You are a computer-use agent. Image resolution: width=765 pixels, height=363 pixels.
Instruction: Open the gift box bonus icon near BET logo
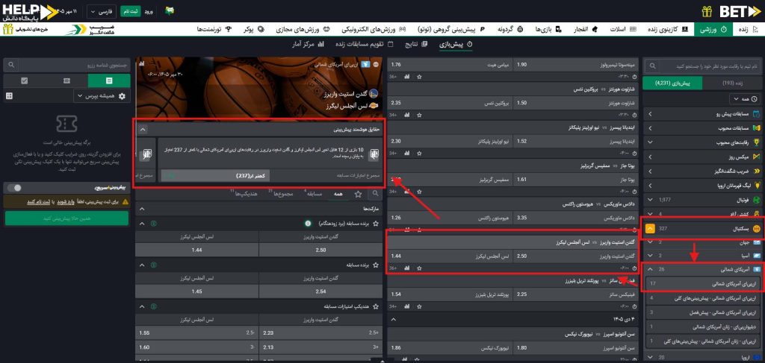[x=707, y=11]
